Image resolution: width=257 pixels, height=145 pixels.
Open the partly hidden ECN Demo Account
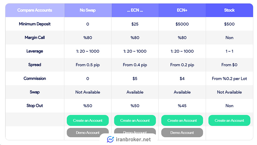point(135,131)
